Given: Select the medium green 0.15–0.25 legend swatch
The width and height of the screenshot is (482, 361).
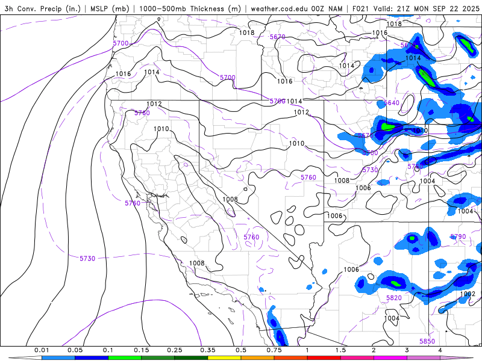Looking at the screenshot, I should [158, 358].
